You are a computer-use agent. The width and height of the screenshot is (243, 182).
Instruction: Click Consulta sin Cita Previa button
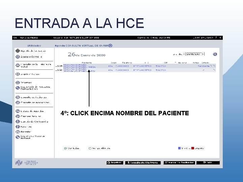[x=143, y=163]
